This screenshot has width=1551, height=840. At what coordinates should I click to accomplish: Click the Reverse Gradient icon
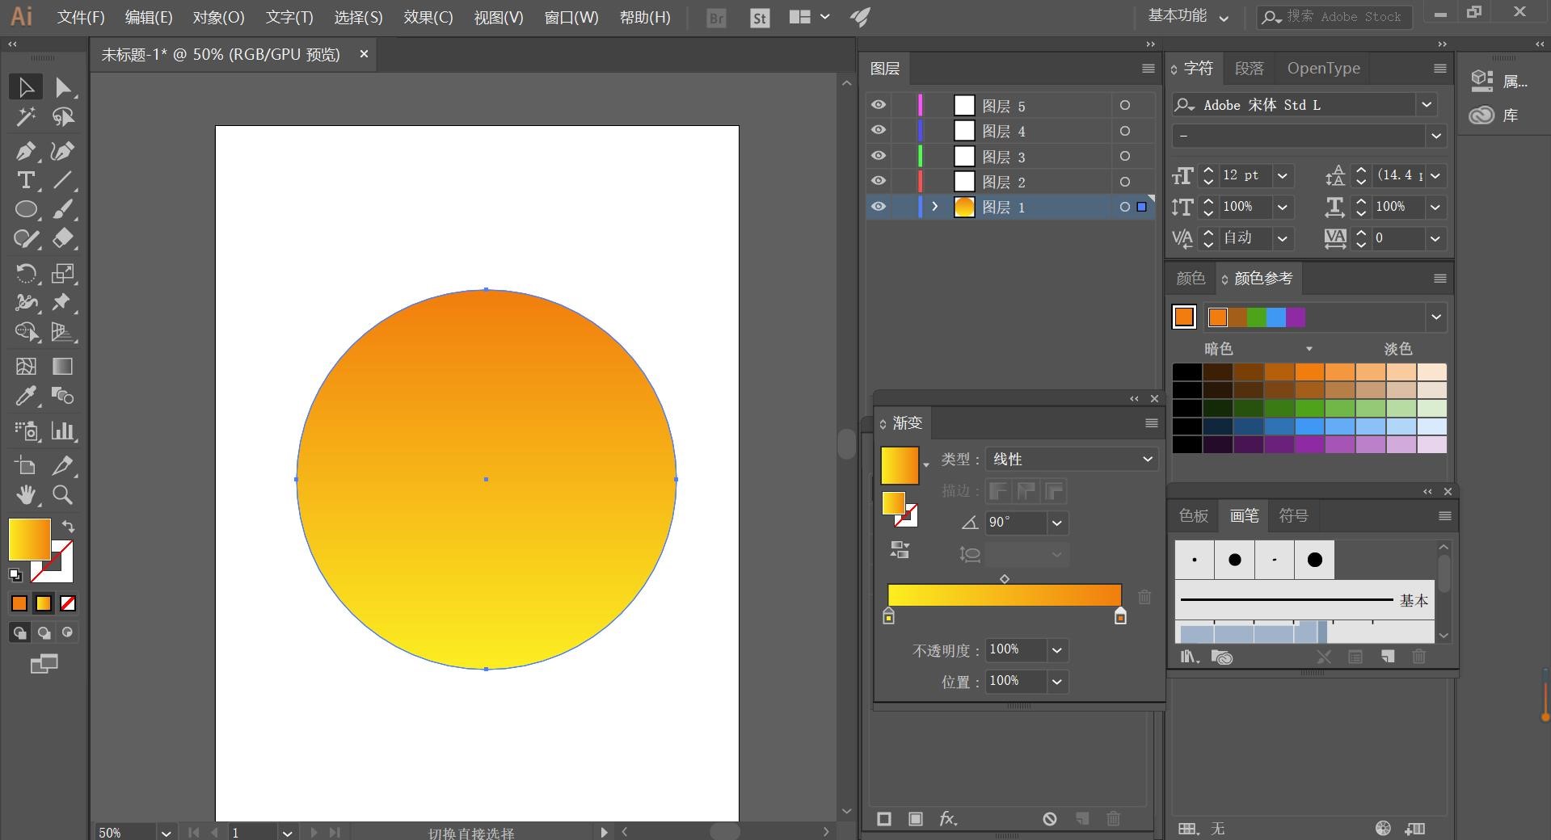(x=900, y=550)
